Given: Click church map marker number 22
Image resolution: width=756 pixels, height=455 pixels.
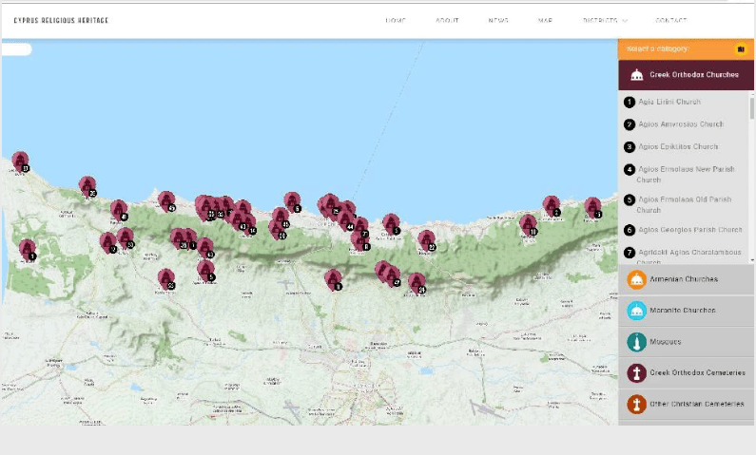Looking at the screenshot, I should coord(427,240).
